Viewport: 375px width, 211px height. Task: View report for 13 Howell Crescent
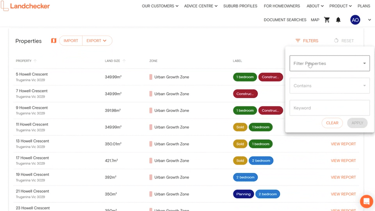pyautogui.click(x=343, y=144)
